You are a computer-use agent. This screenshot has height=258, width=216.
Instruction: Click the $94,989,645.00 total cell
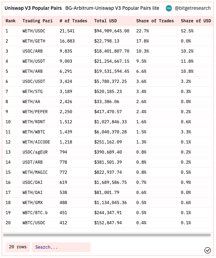(x=111, y=31)
